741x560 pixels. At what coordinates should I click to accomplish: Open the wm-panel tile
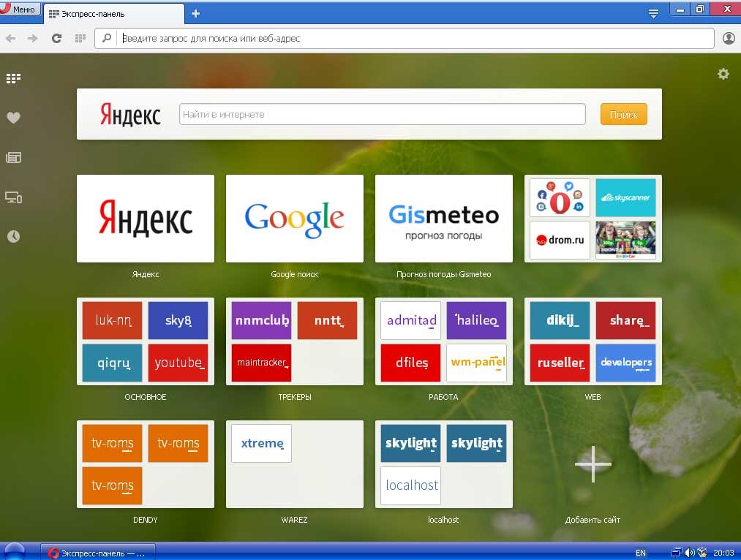(x=476, y=363)
